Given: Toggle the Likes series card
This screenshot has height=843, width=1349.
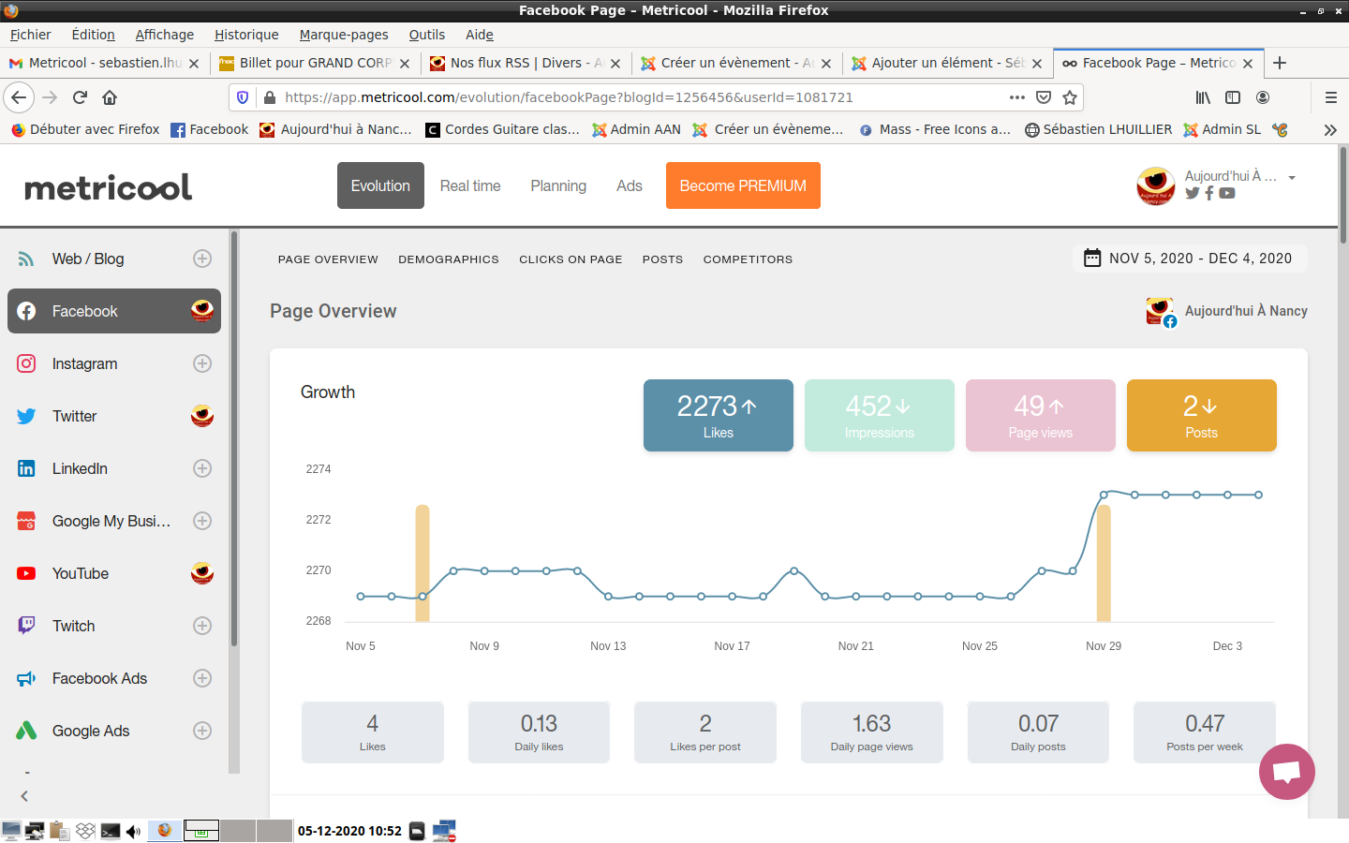Looking at the screenshot, I should (719, 415).
